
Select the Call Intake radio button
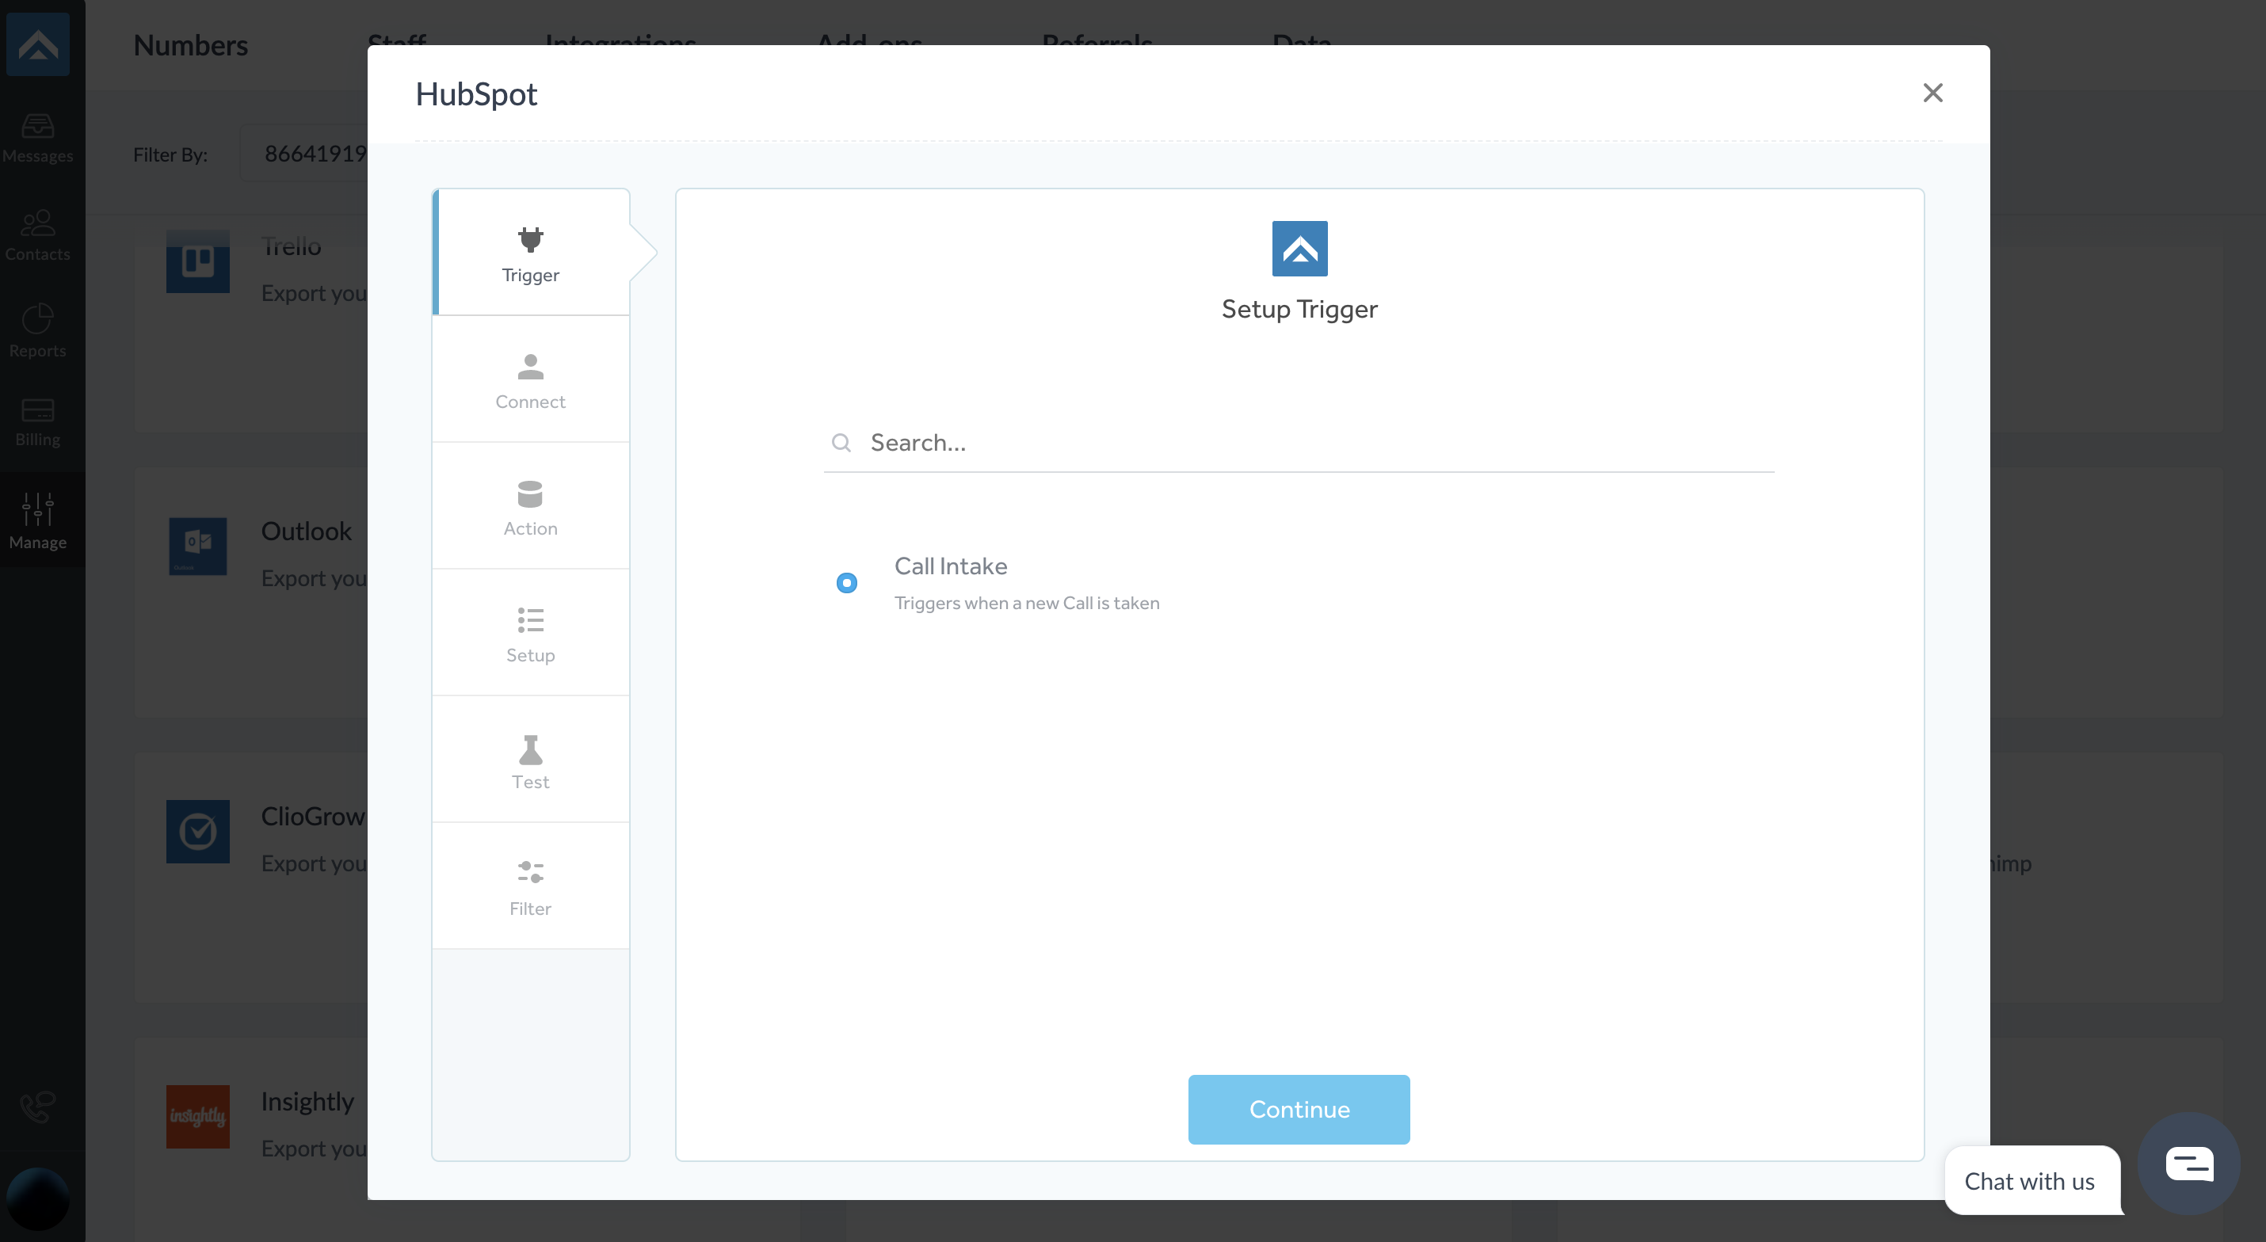[848, 581]
